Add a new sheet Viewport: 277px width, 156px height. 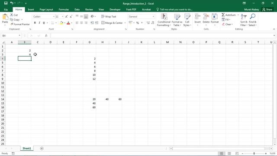pyautogui.click(x=42, y=148)
